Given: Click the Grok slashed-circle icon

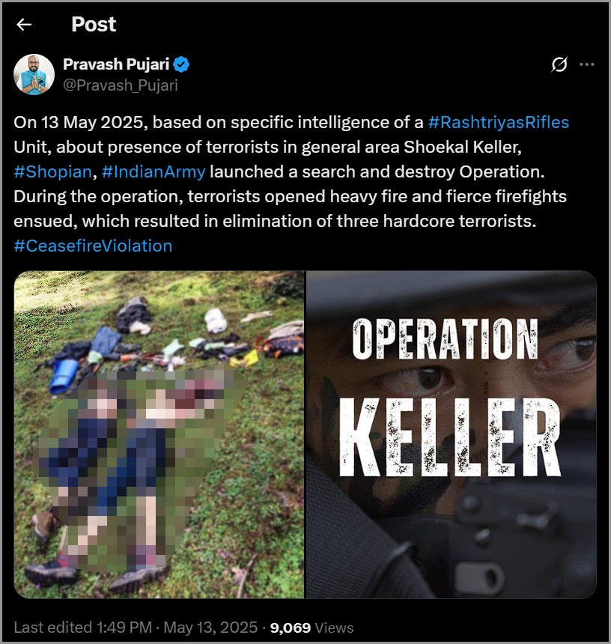Looking at the screenshot, I should (559, 64).
